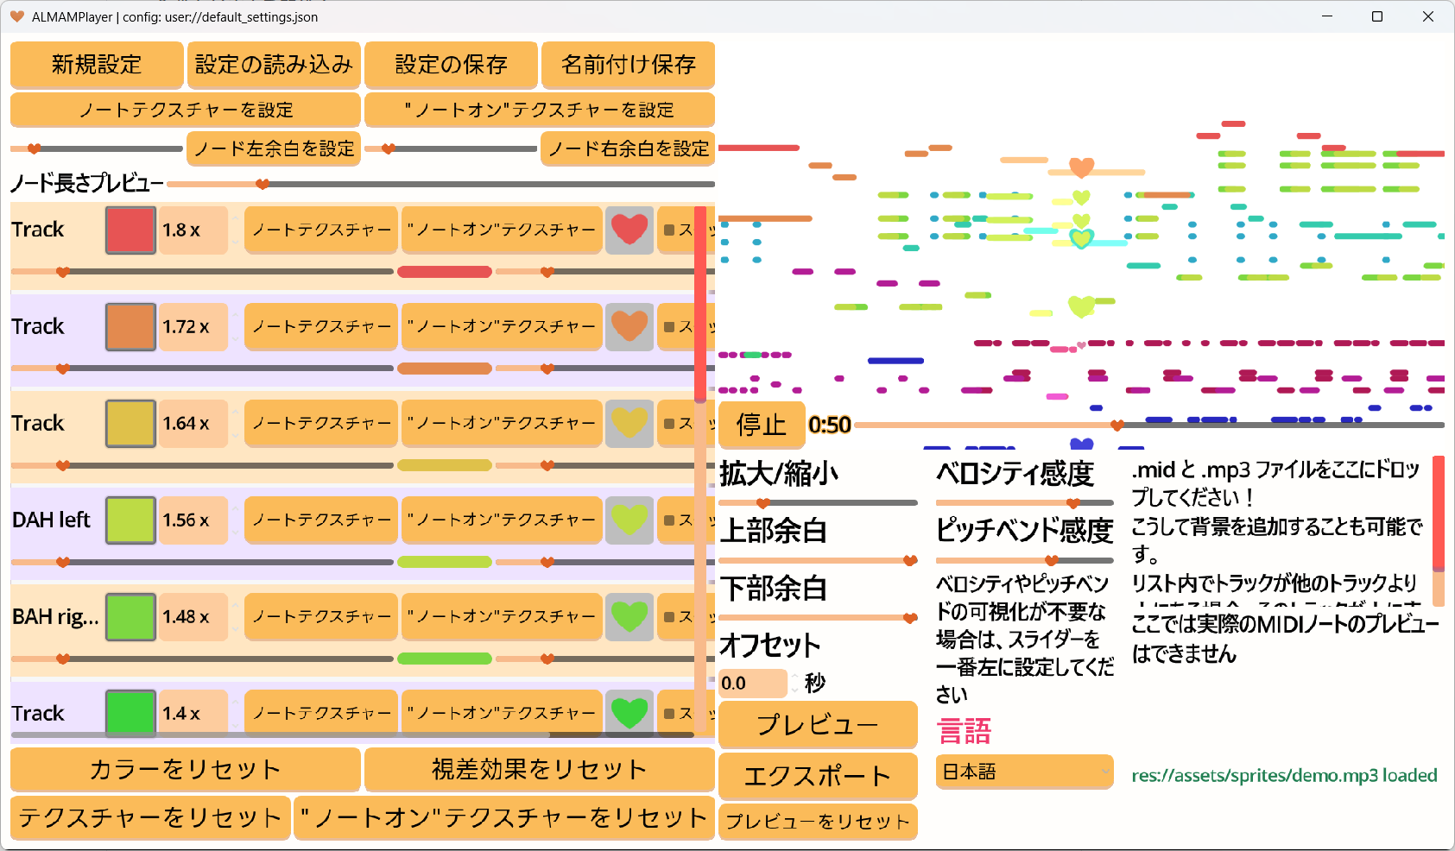The image size is (1455, 851).
Task: Click the プレビュー button
Action: 818,725
